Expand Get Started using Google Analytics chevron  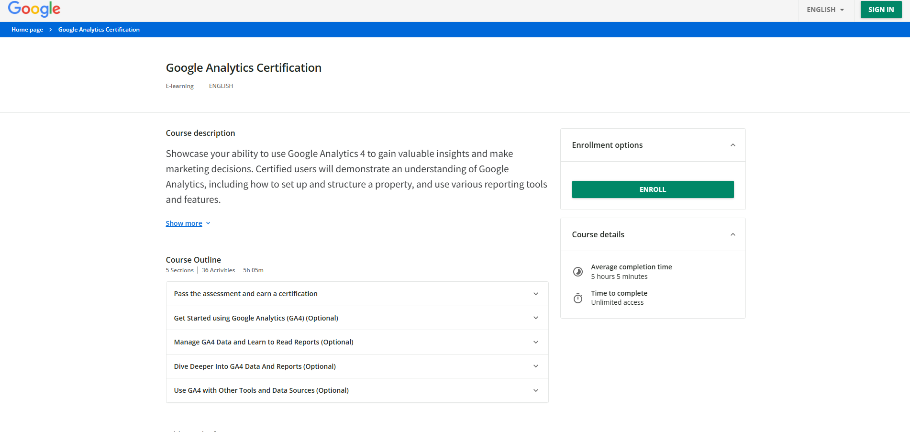(x=536, y=318)
